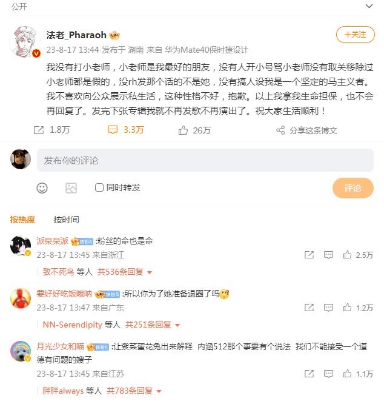Image resolution: width=384 pixels, height=404 pixels.
Task: Follow 法老_Pharaoh with the +关注 button
Action: (355, 35)
